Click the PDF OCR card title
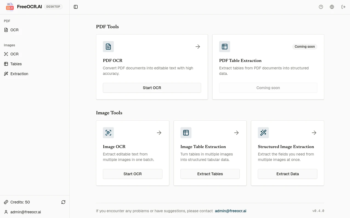350x218 pixels. point(113,61)
